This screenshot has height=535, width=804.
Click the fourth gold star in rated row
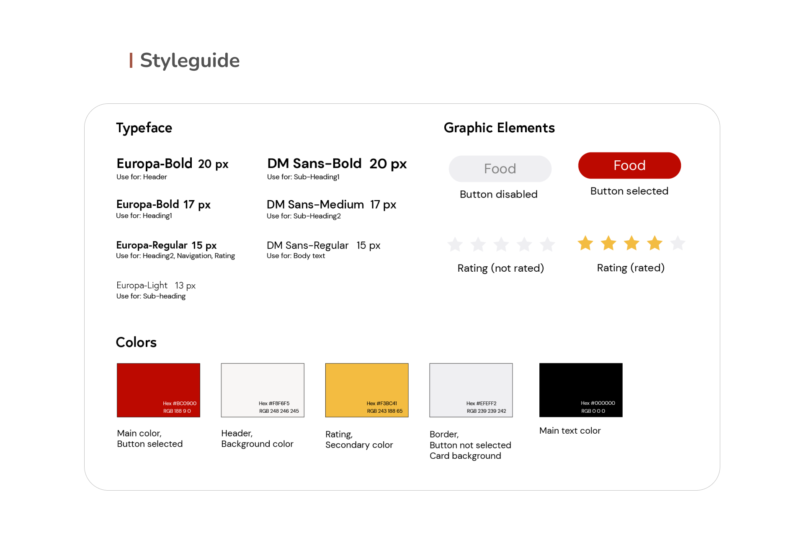[x=655, y=243]
